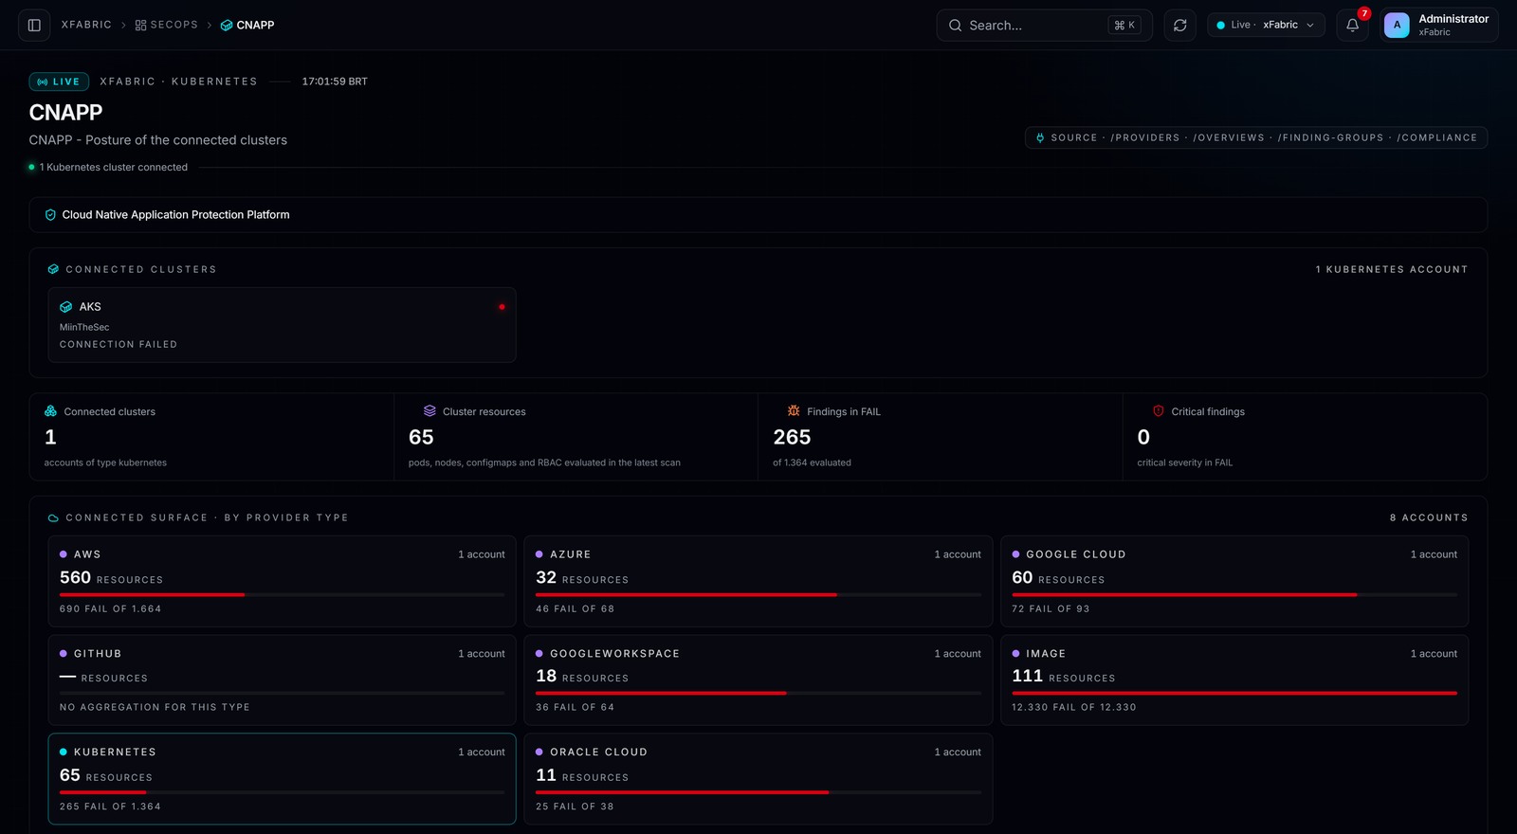Click the AZURE fail progress bar
This screenshot has height=834, width=1517.
coord(758,594)
